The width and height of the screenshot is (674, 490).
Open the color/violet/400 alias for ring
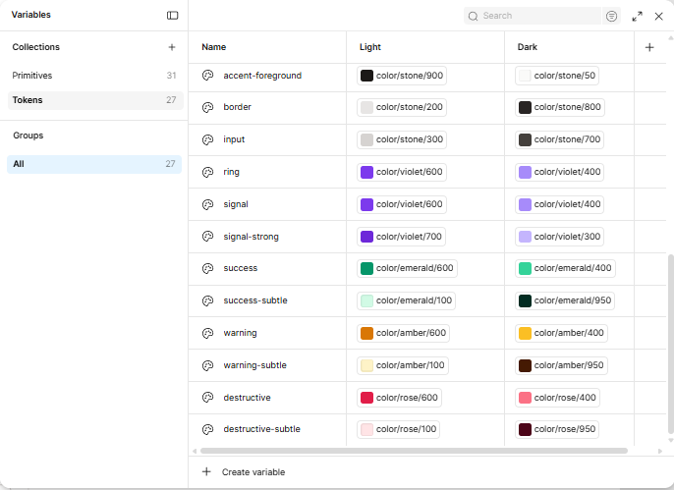tap(559, 172)
